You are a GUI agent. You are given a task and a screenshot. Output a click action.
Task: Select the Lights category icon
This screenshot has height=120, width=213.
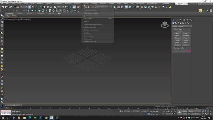click(x=178, y=23)
